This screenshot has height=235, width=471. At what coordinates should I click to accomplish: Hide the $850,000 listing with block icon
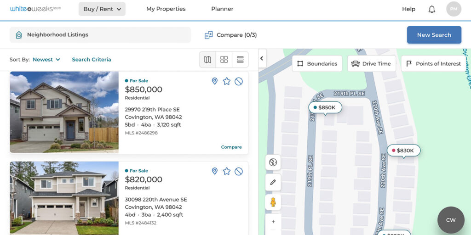tap(238, 81)
